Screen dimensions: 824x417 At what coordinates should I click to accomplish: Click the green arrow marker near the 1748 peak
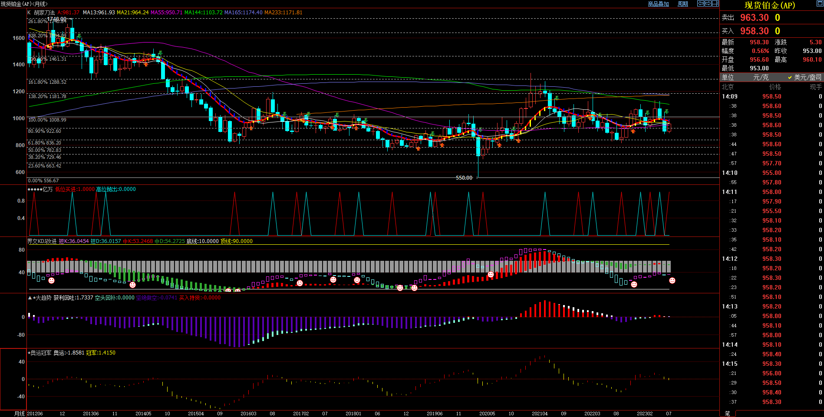(x=79, y=36)
